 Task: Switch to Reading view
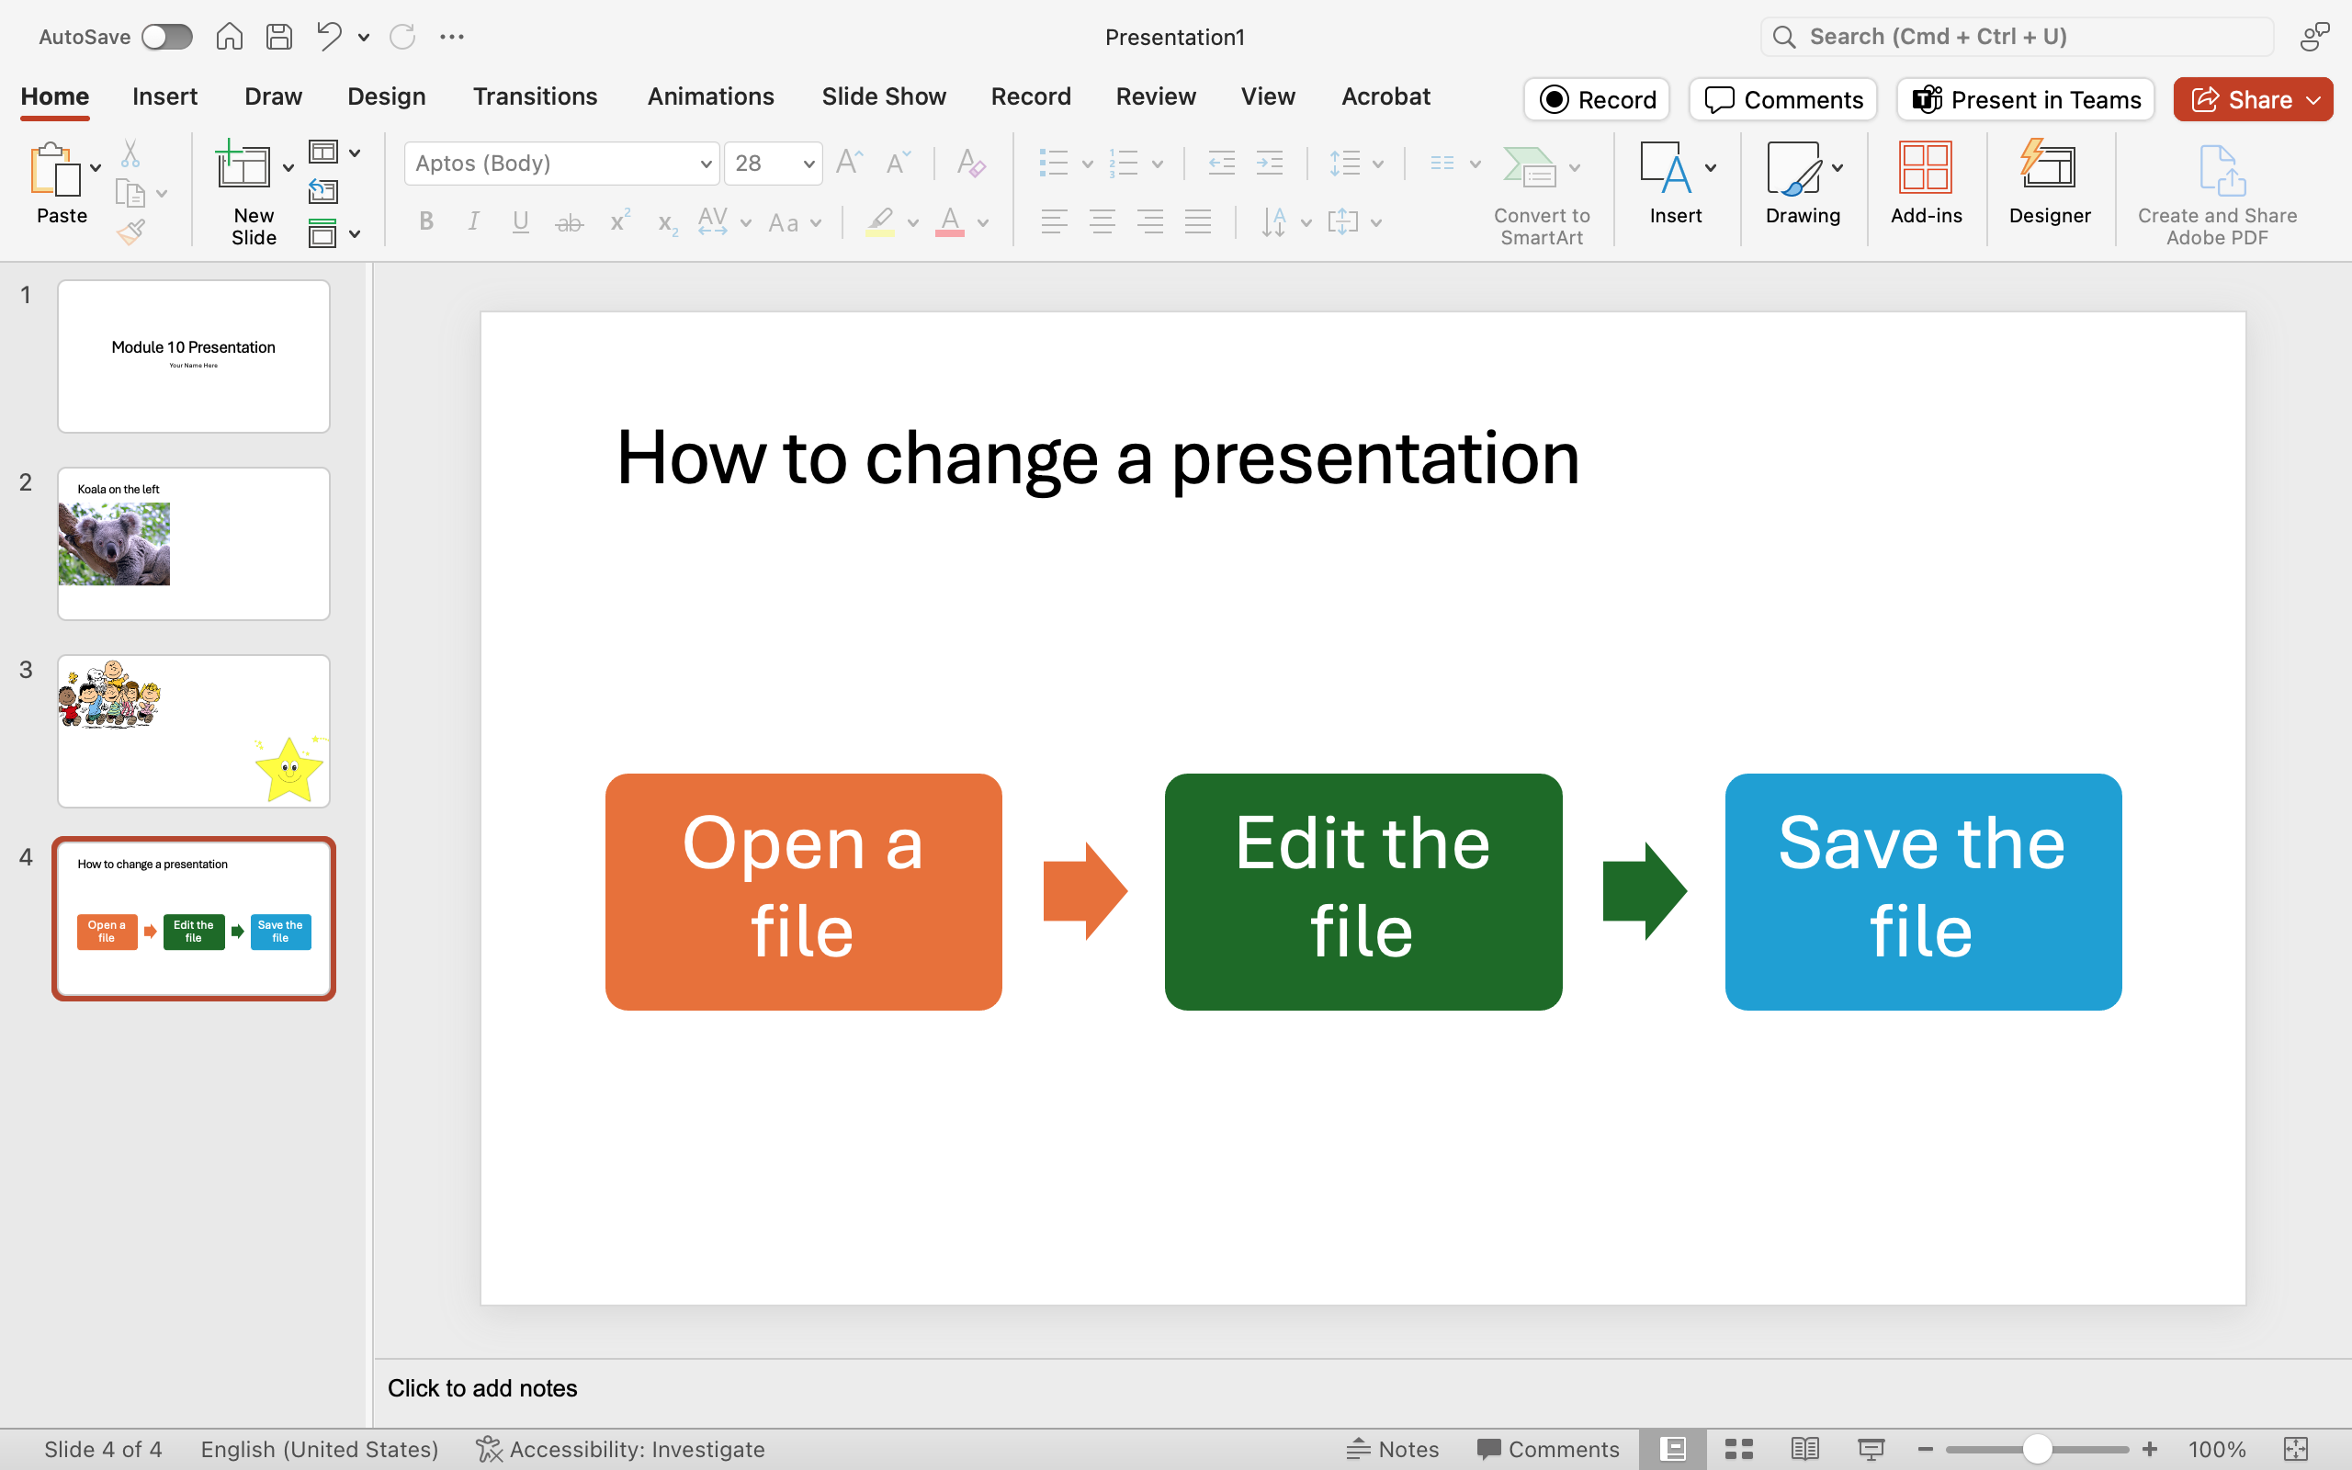(1804, 1449)
